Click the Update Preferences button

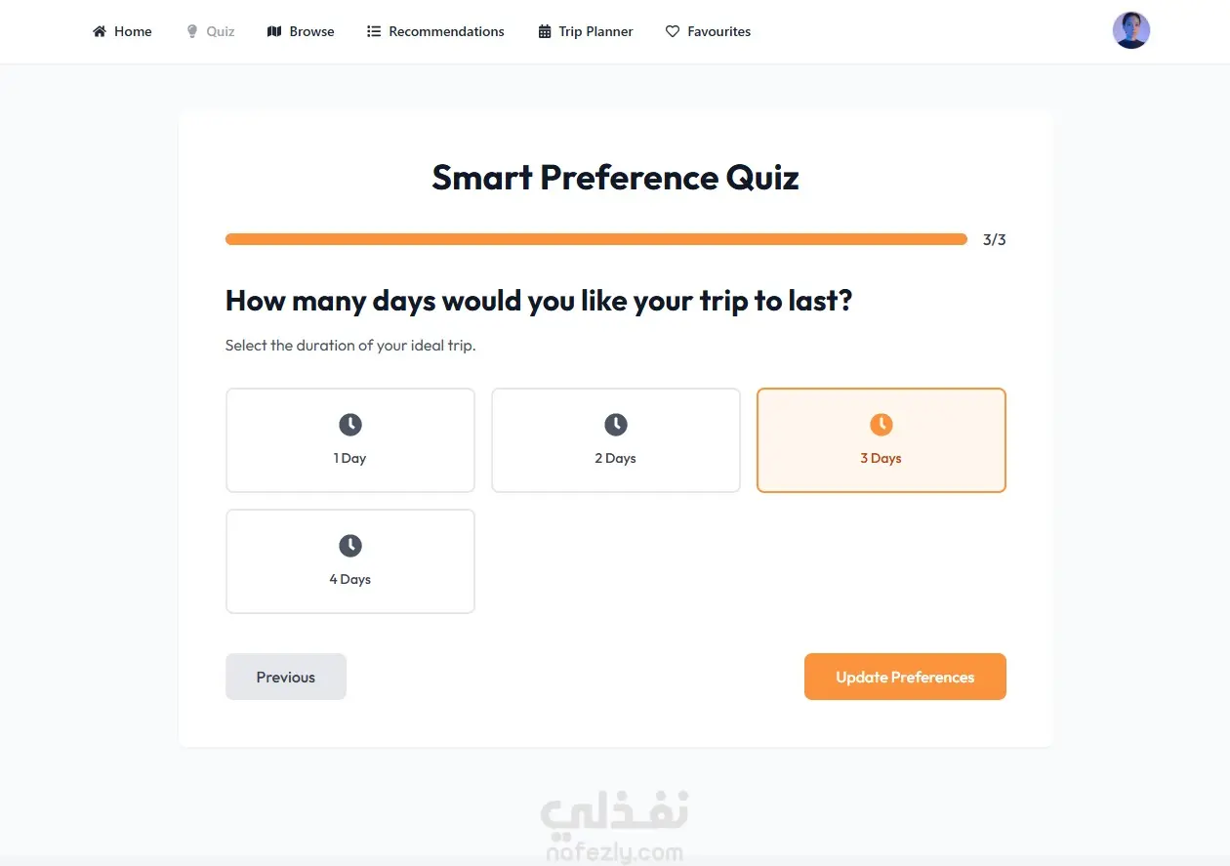905,677
